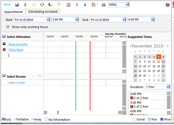Open help with question mark icon
The height and width of the screenshot is (125, 174).
pyautogui.click(x=167, y=5)
